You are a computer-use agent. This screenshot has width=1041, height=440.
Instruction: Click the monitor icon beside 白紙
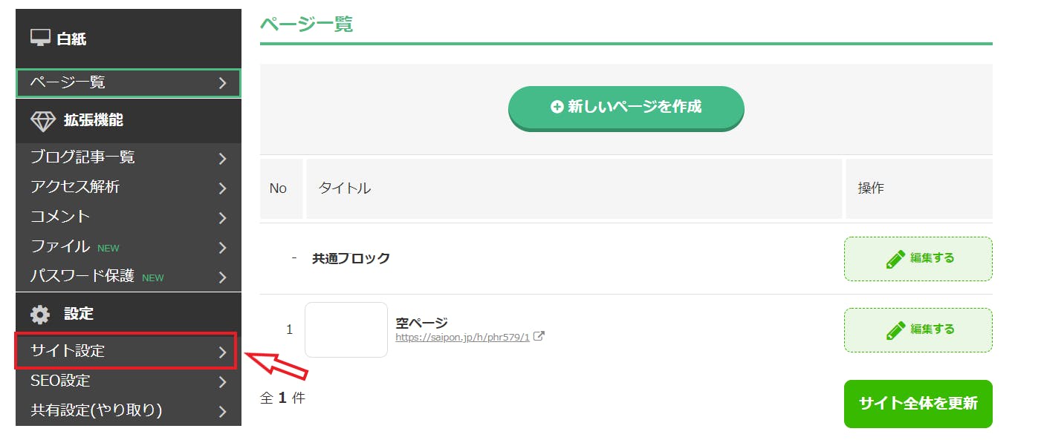click(40, 38)
